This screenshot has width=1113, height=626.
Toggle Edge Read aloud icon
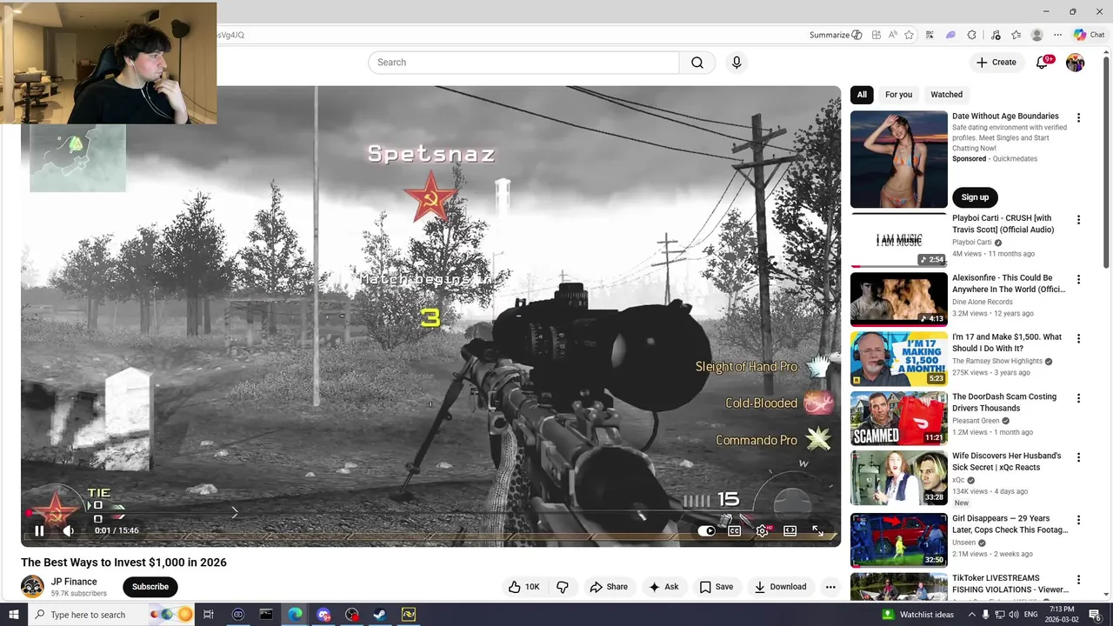(x=893, y=35)
